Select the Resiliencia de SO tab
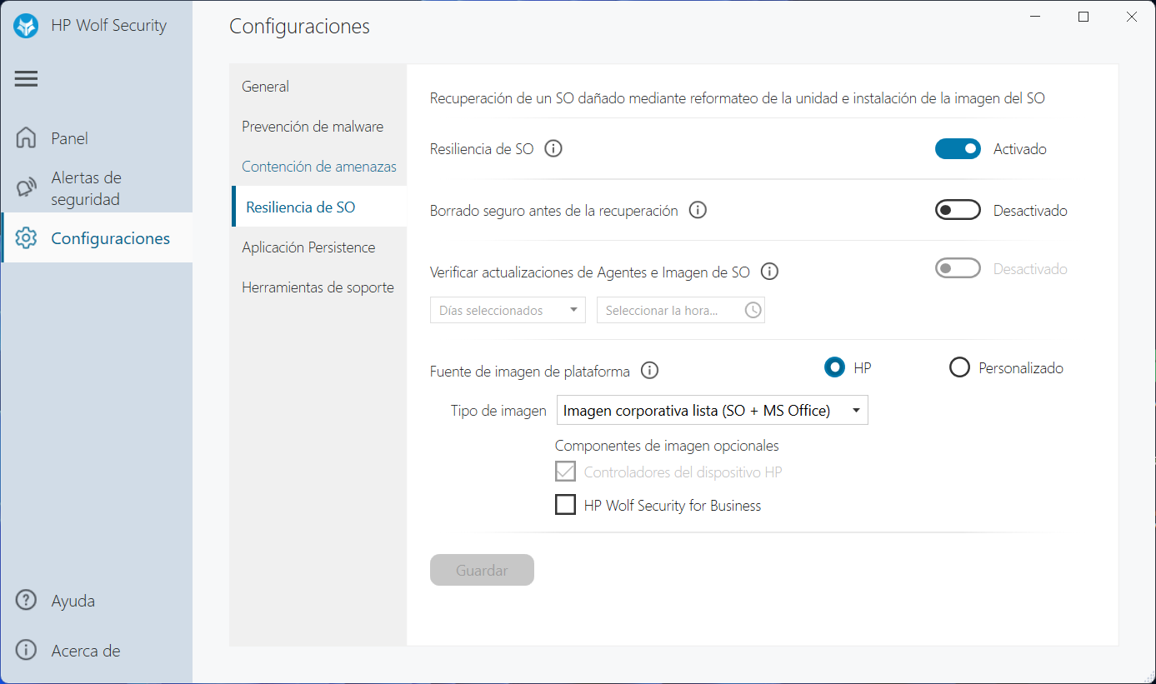The image size is (1156, 684). [x=318, y=207]
